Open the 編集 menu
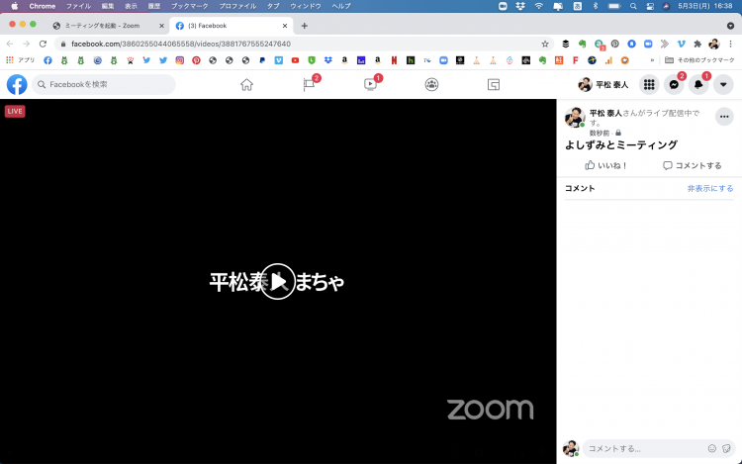The image size is (742, 464). (108, 6)
